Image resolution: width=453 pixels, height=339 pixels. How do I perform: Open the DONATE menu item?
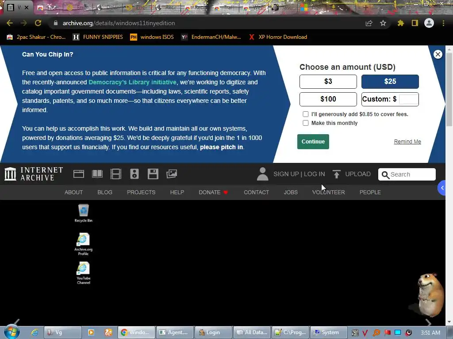tap(214, 192)
